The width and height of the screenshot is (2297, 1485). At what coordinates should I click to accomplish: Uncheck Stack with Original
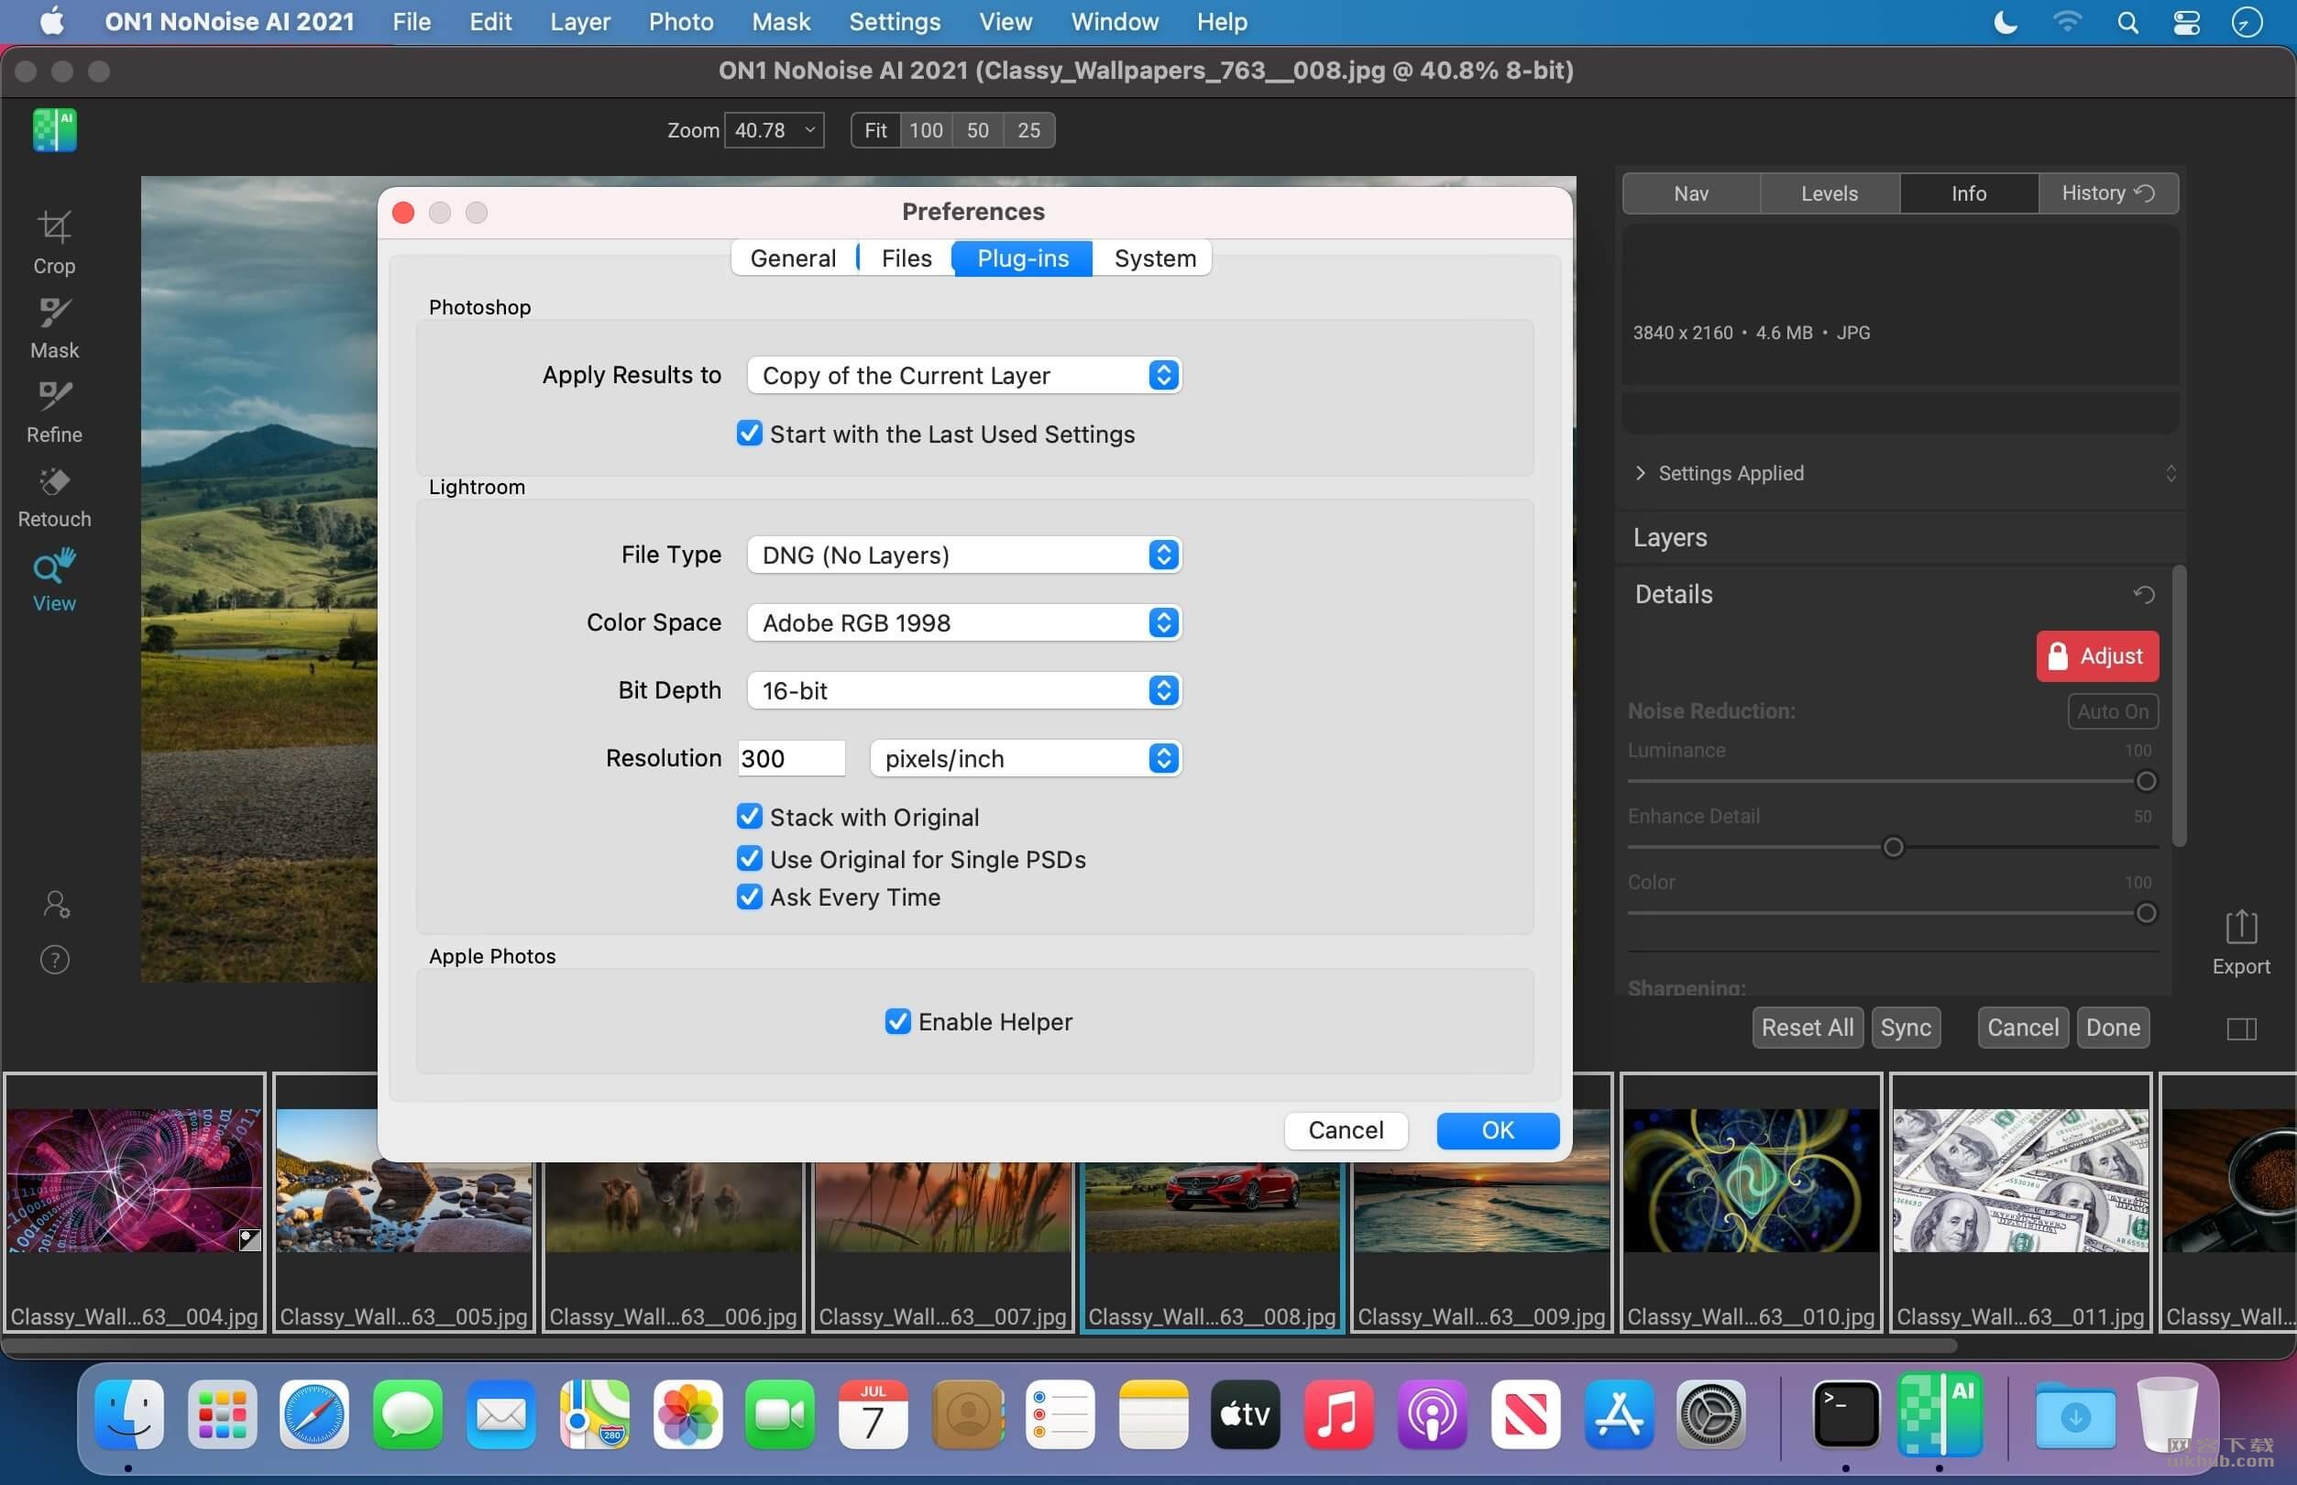[749, 816]
